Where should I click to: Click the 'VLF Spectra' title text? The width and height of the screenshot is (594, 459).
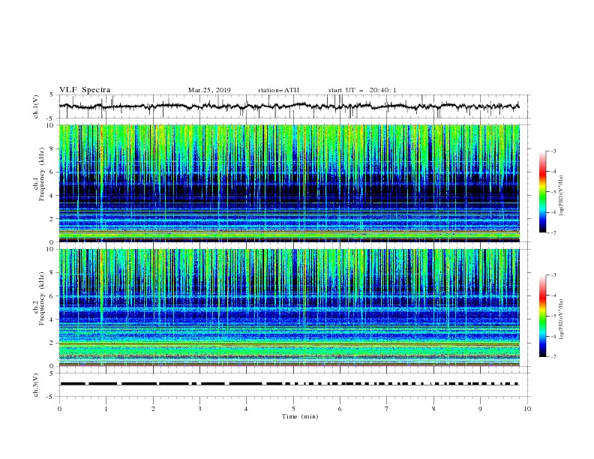tap(85, 90)
